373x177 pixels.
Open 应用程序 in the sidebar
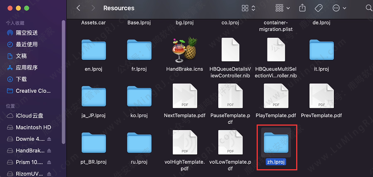[27, 68]
